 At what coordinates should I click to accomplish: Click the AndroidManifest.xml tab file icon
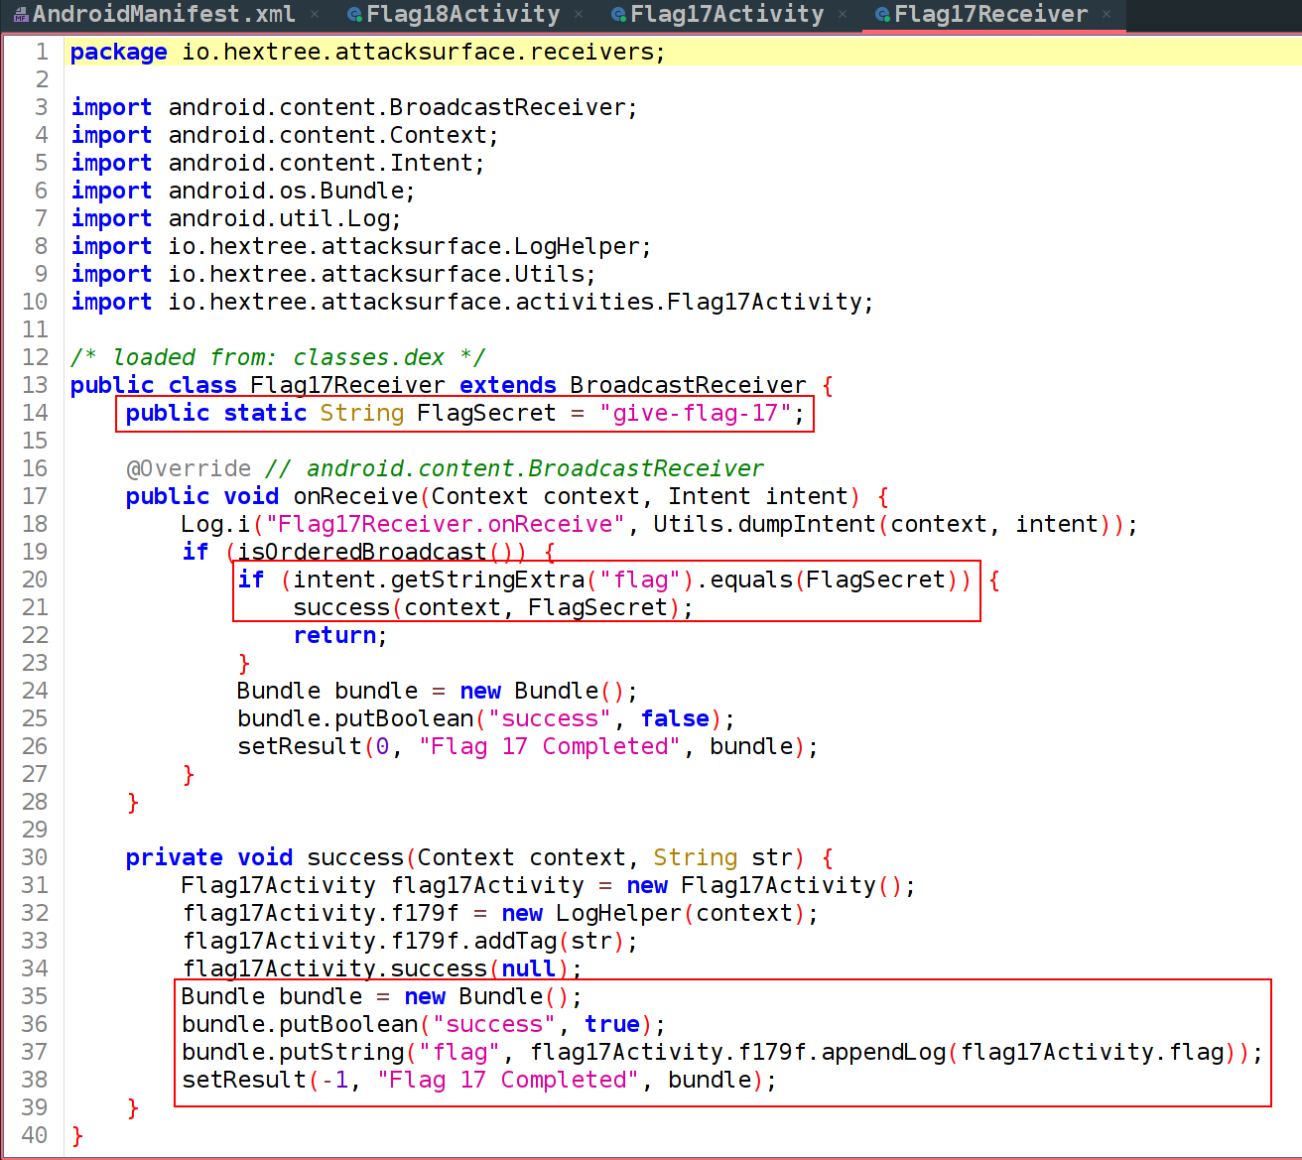pyautogui.click(x=20, y=15)
